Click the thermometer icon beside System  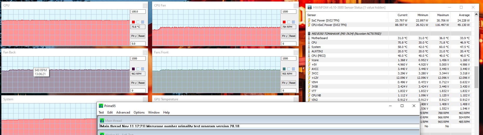pos(309,47)
